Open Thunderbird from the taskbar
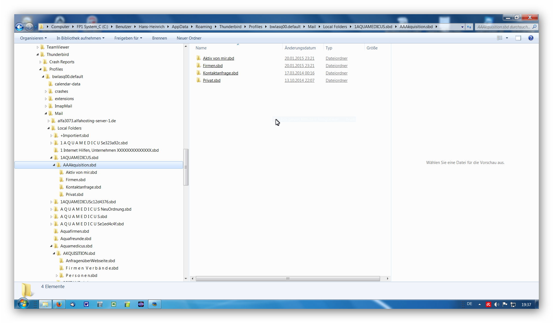The height and width of the screenshot is (323, 553). pyautogui.click(x=73, y=304)
